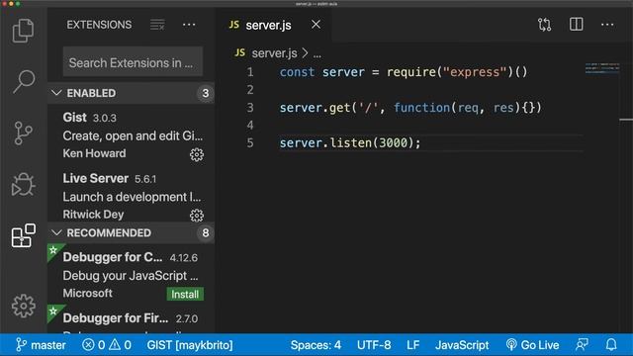Open the Source Control view
Viewport: 633px width, 356px height.
(x=23, y=133)
